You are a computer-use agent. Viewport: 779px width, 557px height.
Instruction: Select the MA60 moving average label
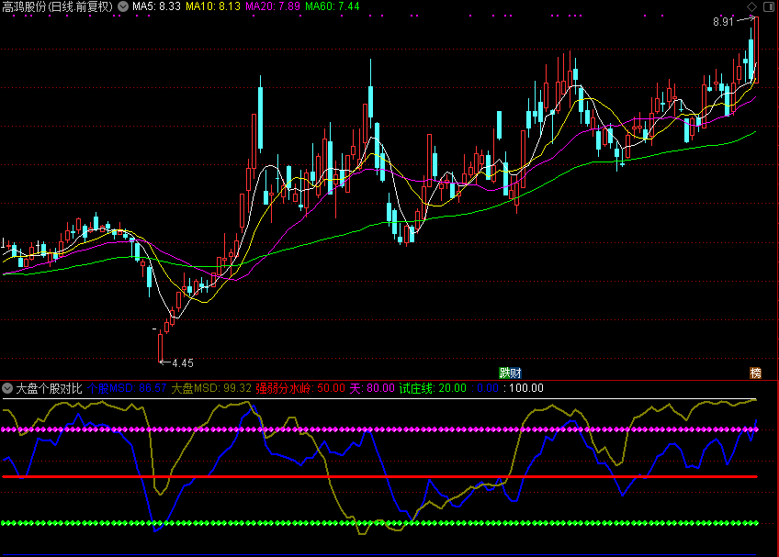point(332,6)
